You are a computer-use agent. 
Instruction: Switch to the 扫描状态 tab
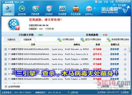pyautogui.click(x=11, y=40)
